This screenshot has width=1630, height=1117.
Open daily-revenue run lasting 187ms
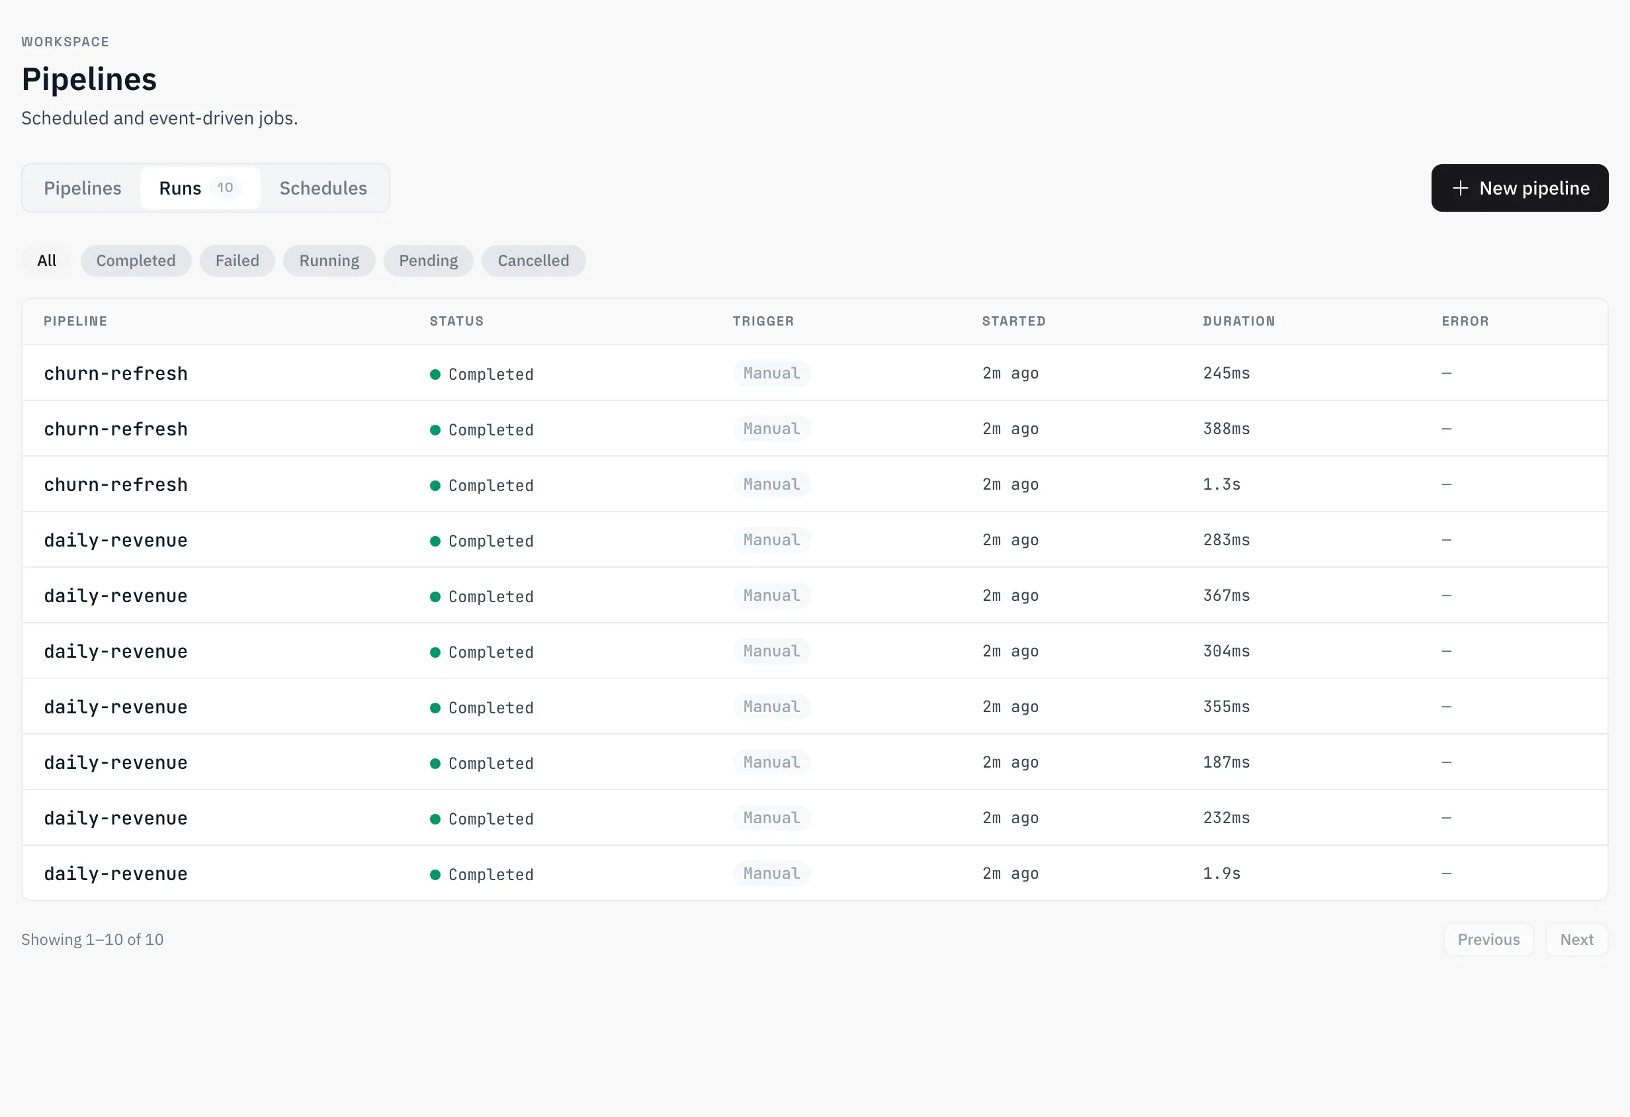point(815,762)
